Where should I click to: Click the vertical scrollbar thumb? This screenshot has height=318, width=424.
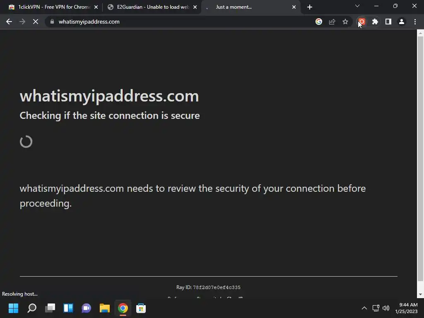(420, 158)
